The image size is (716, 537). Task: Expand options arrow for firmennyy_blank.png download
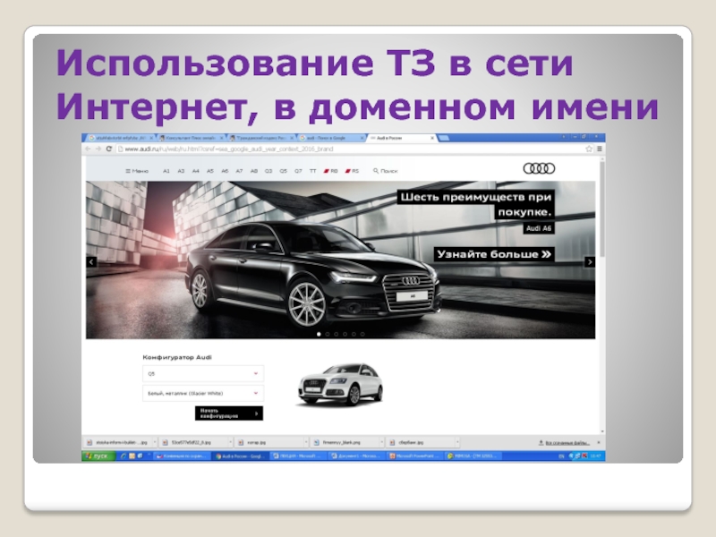tap(381, 442)
